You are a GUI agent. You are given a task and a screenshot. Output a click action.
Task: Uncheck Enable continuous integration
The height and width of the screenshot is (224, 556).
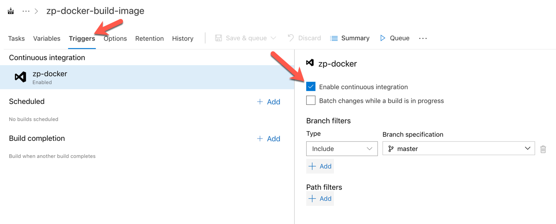(311, 86)
